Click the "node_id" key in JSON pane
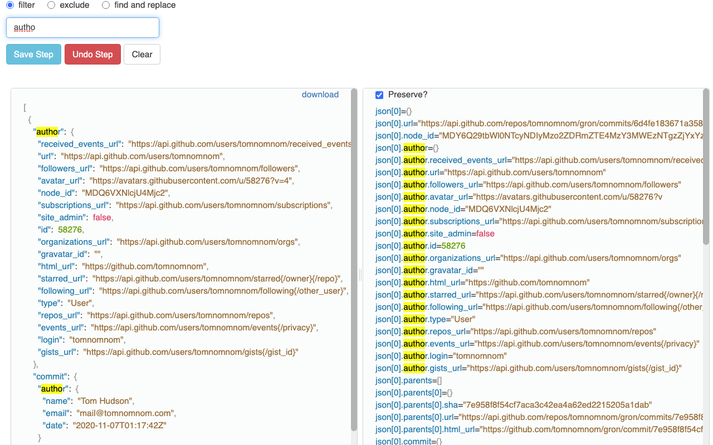713x445 pixels. pyautogui.click(x=57, y=193)
